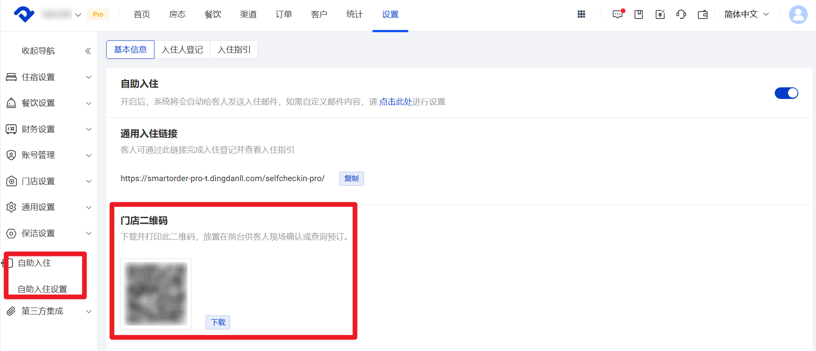Open the 简体中文 language dropdown

coord(746,14)
